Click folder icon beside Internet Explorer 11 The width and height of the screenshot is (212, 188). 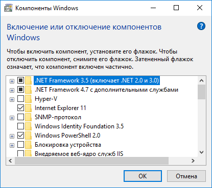click(x=29, y=108)
